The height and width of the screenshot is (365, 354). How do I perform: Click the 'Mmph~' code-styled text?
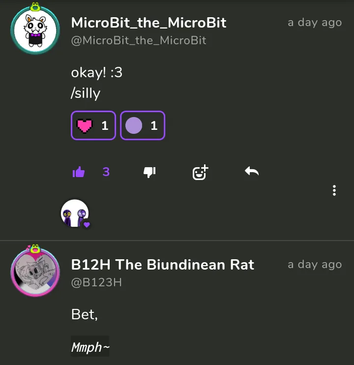pyautogui.click(x=90, y=347)
